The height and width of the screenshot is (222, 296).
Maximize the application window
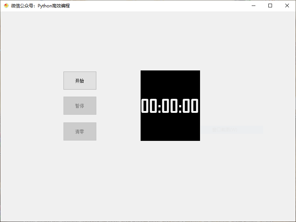[270, 6]
